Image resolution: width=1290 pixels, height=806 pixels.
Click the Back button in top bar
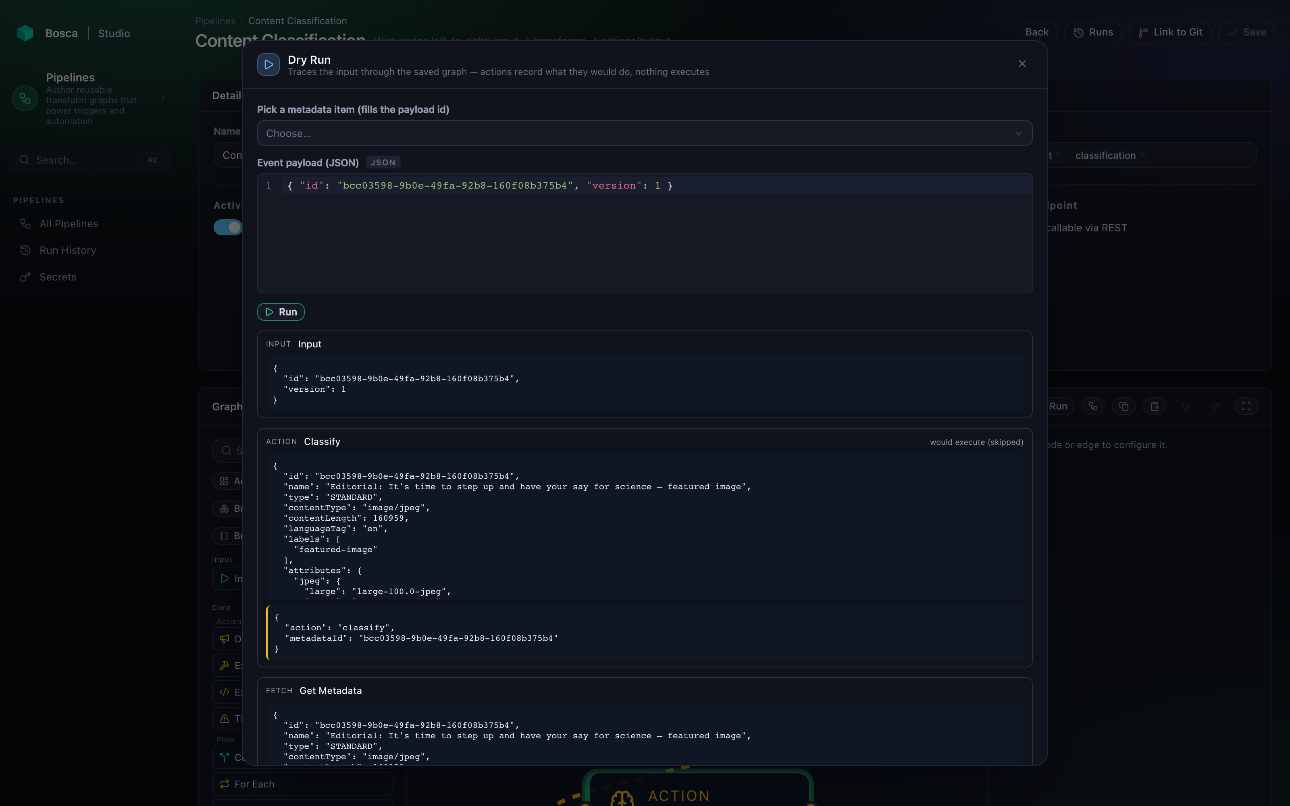(1036, 33)
